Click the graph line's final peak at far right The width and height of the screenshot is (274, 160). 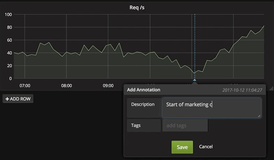pos(264,26)
